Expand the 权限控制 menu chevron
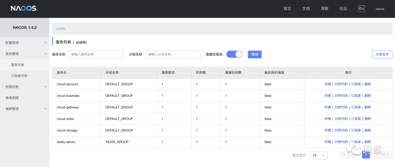The image size is (395, 167). (45, 87)
